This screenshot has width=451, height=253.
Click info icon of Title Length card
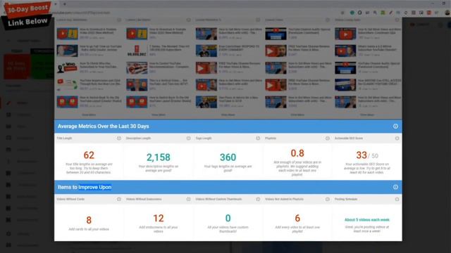click(x=119, y=138)
